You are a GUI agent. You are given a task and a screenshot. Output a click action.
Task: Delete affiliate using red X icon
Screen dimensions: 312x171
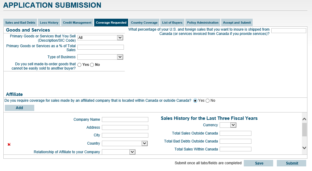click(x=9, y=144)
